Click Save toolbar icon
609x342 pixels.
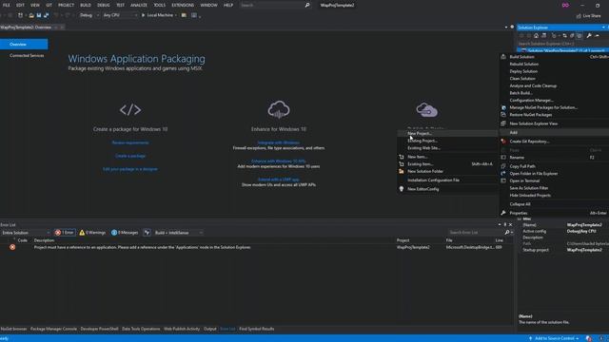point(39,15)
